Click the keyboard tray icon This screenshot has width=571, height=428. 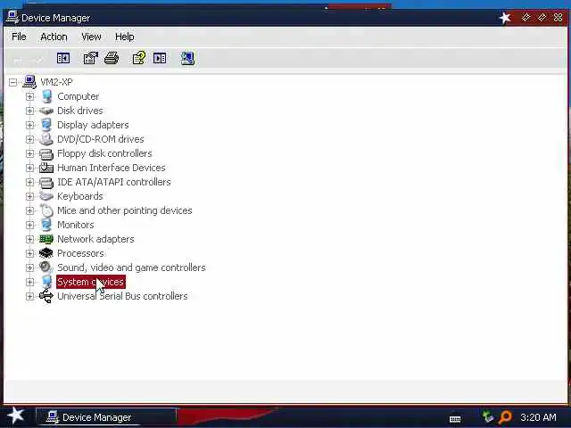455,419
